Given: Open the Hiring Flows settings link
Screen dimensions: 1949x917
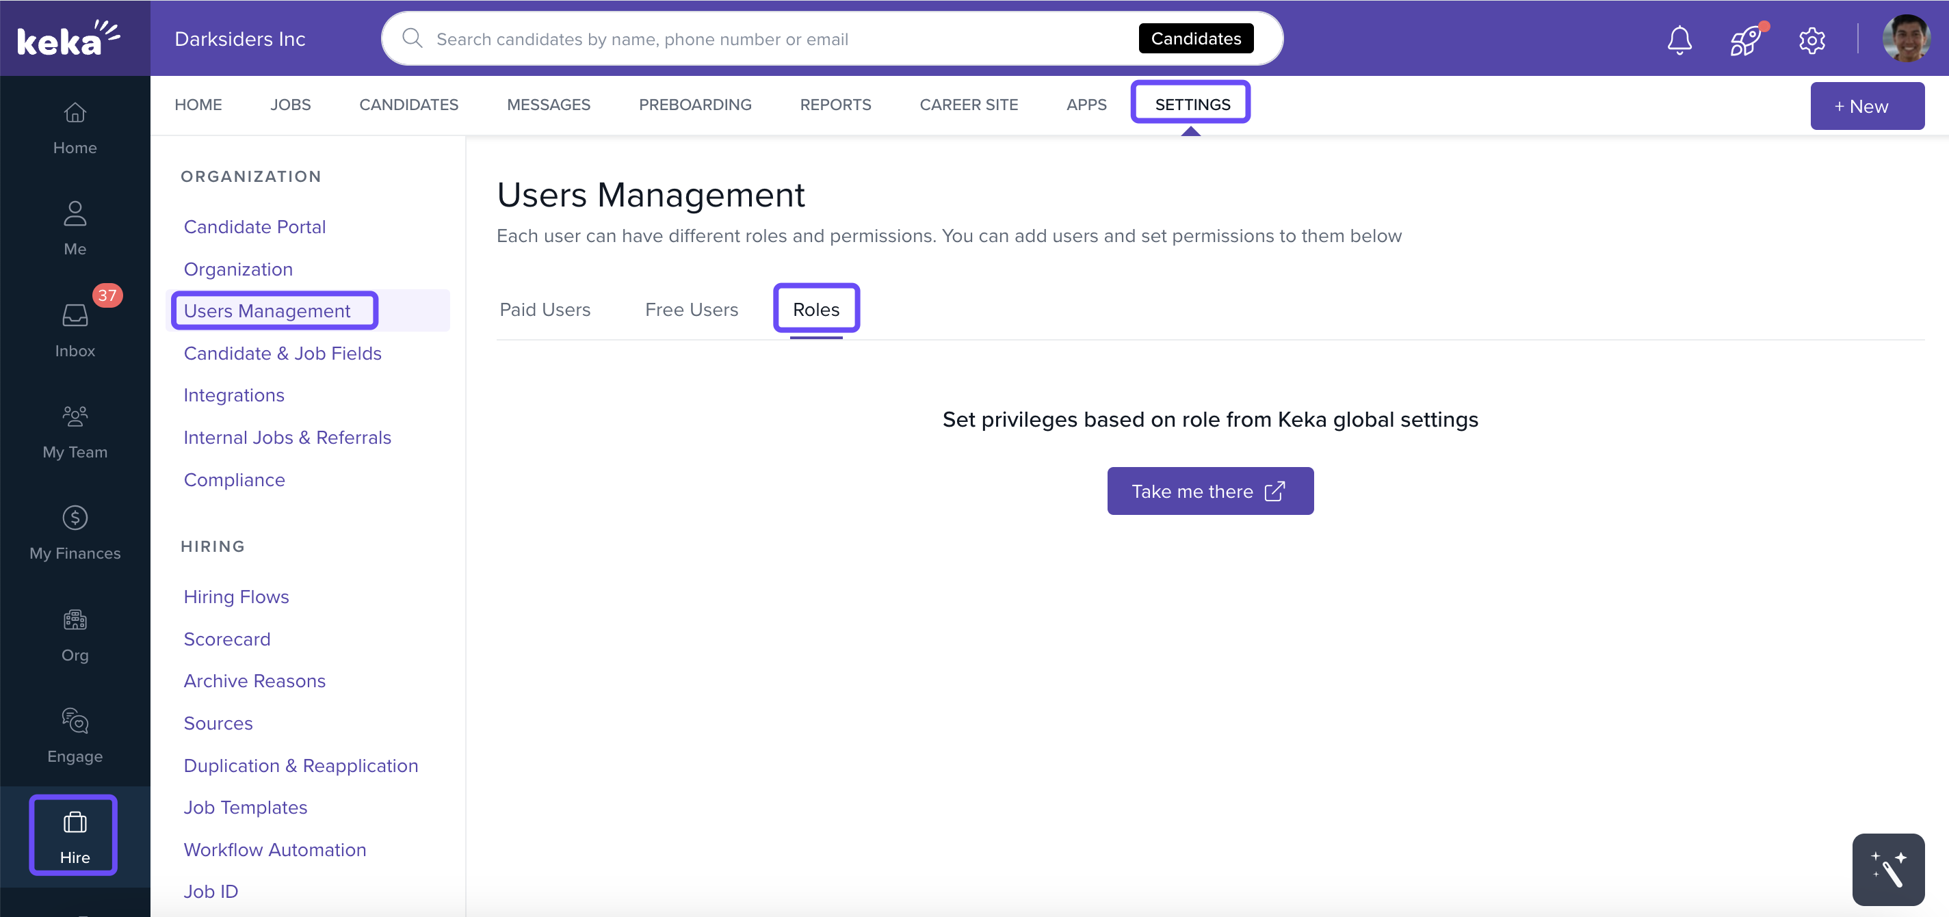Looking at the screenshot, I should tap(236, 596).
